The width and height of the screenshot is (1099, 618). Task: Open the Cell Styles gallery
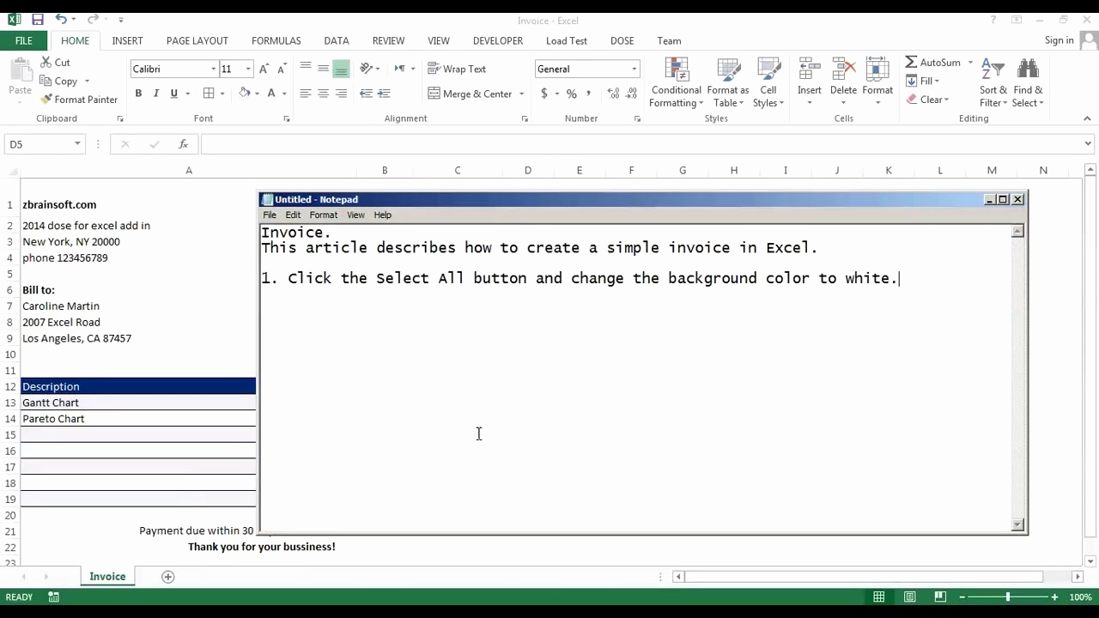[x=768, y=83]
